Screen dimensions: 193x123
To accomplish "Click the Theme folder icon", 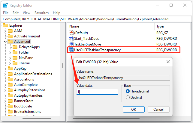I will click(15, 63).
